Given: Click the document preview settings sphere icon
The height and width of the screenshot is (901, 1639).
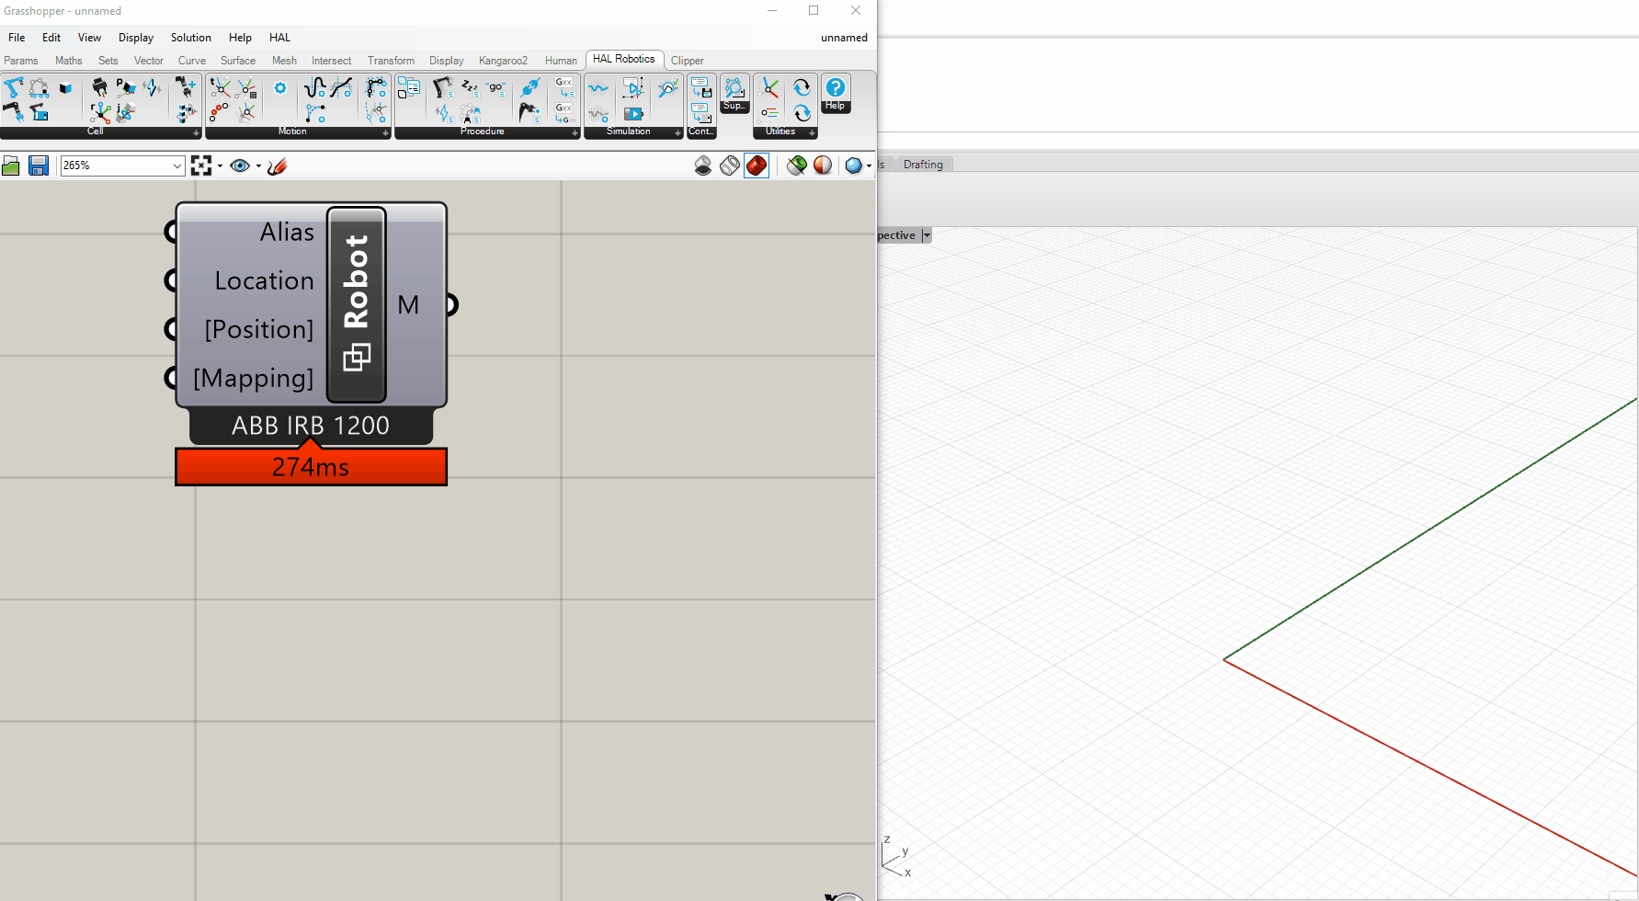Looking at the screenshot, I should pyautogui.click(x=823, y=165).
